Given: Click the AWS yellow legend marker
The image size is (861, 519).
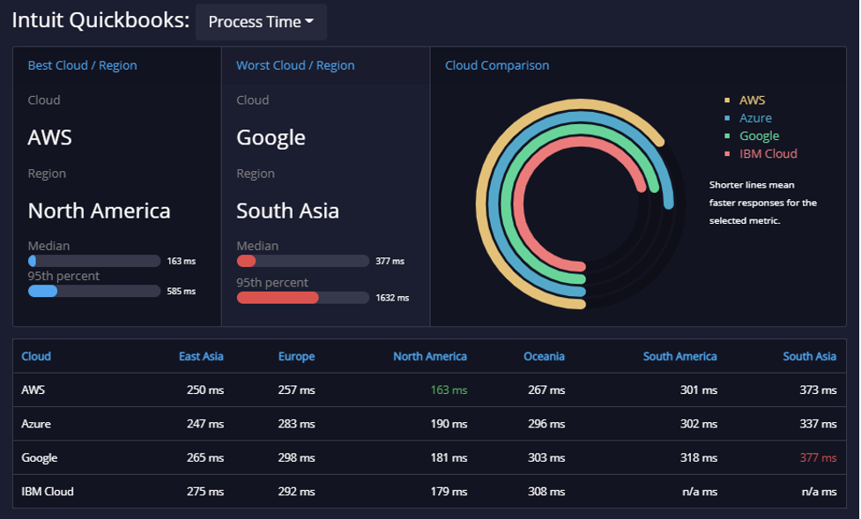Looking at the screenshot, I should pyautogui.click(x=727, y=100).
